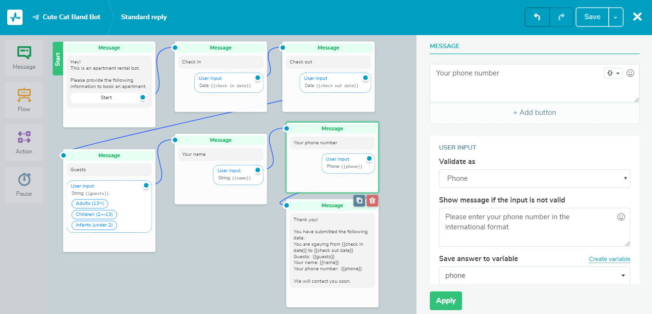The image size is (652, 314).
Task: Open Cute Cat Band Bot breadcrumb
Action: [x=72, y=17]
